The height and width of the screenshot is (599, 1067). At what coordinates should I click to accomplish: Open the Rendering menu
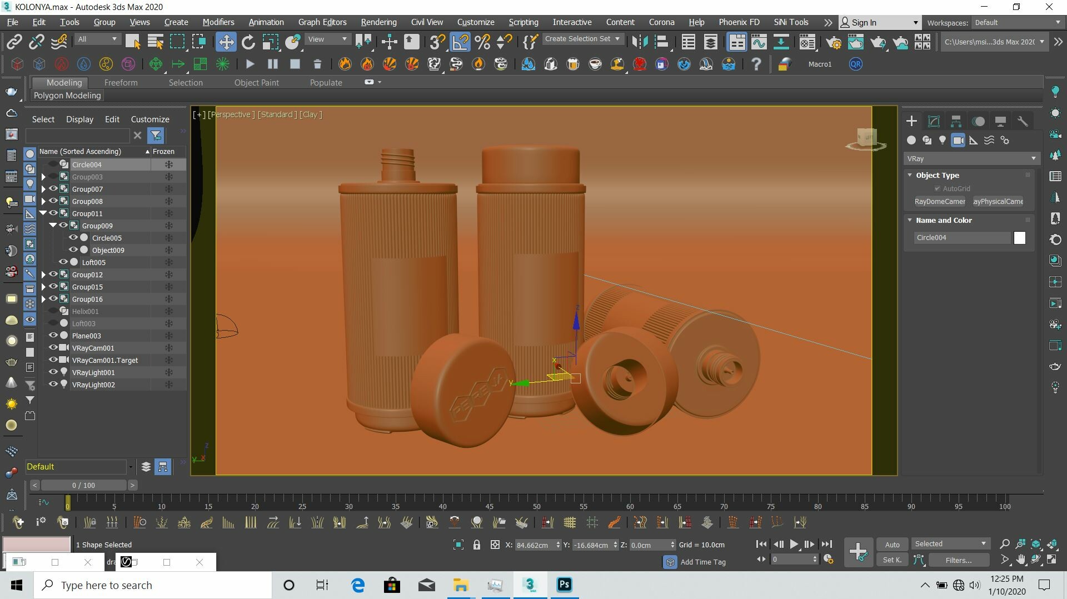click(378, 22)
